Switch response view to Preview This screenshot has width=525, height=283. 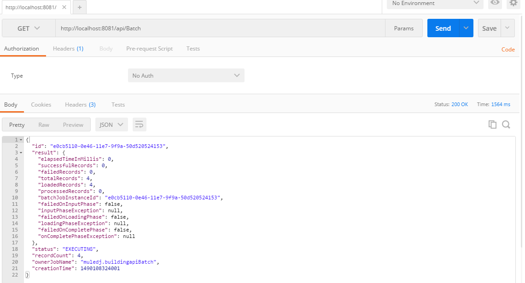click(73, 124)
